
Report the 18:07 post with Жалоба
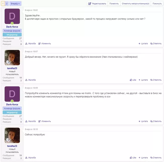coord(30,80)
